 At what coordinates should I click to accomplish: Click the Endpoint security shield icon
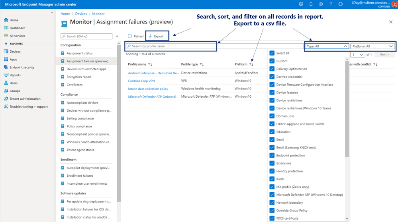point(6,67)
